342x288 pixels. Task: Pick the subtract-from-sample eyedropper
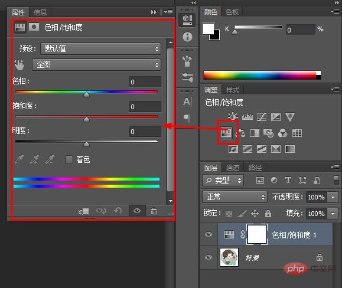pyautogui.click(x=50, y=159)
